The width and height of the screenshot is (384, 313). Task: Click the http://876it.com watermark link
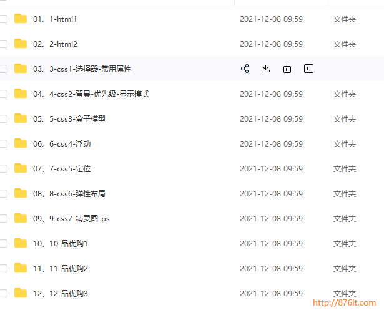click(344, 303)
